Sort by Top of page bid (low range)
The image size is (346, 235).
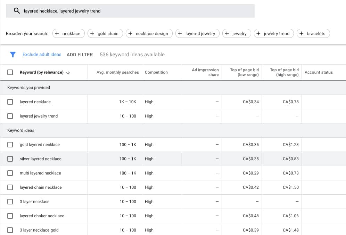click(x=244, y=72)
